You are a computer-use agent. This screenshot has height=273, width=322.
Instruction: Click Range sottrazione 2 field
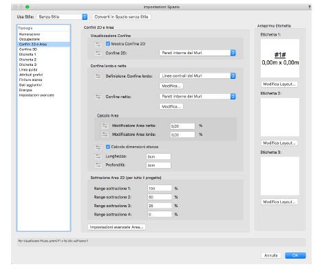pyautogui.click(x=160, y=197)
